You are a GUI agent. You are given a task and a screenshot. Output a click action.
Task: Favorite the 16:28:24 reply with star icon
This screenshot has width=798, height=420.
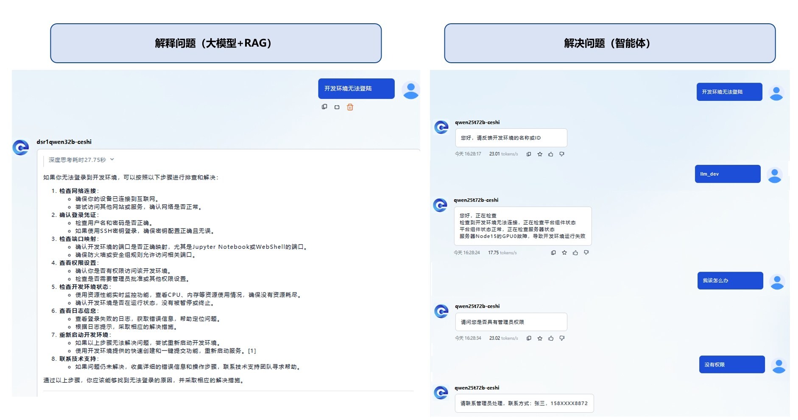564,253
